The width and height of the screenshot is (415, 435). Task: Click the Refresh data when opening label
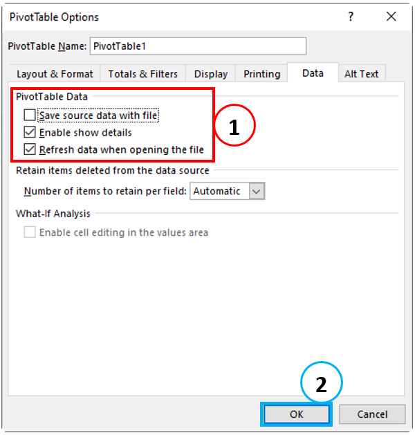click(122, 150)
